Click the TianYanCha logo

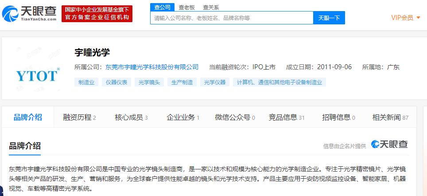point(29,14)
